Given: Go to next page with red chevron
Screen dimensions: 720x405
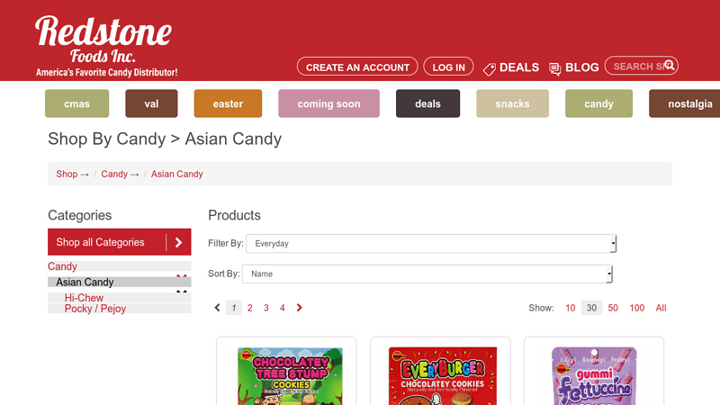Looking at the screenshot, I should pyautogui.click(x=300, y=308).
